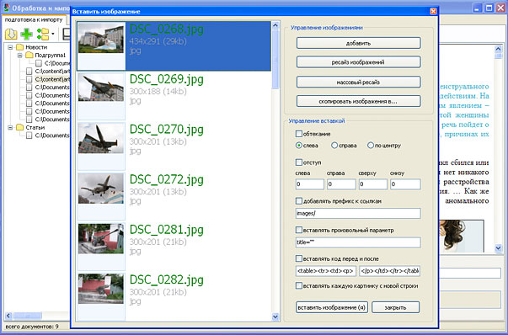Select the DSC_0272.jpg thumbnail
The width and height of the screenshot is (508, 335).
(101, 188)
